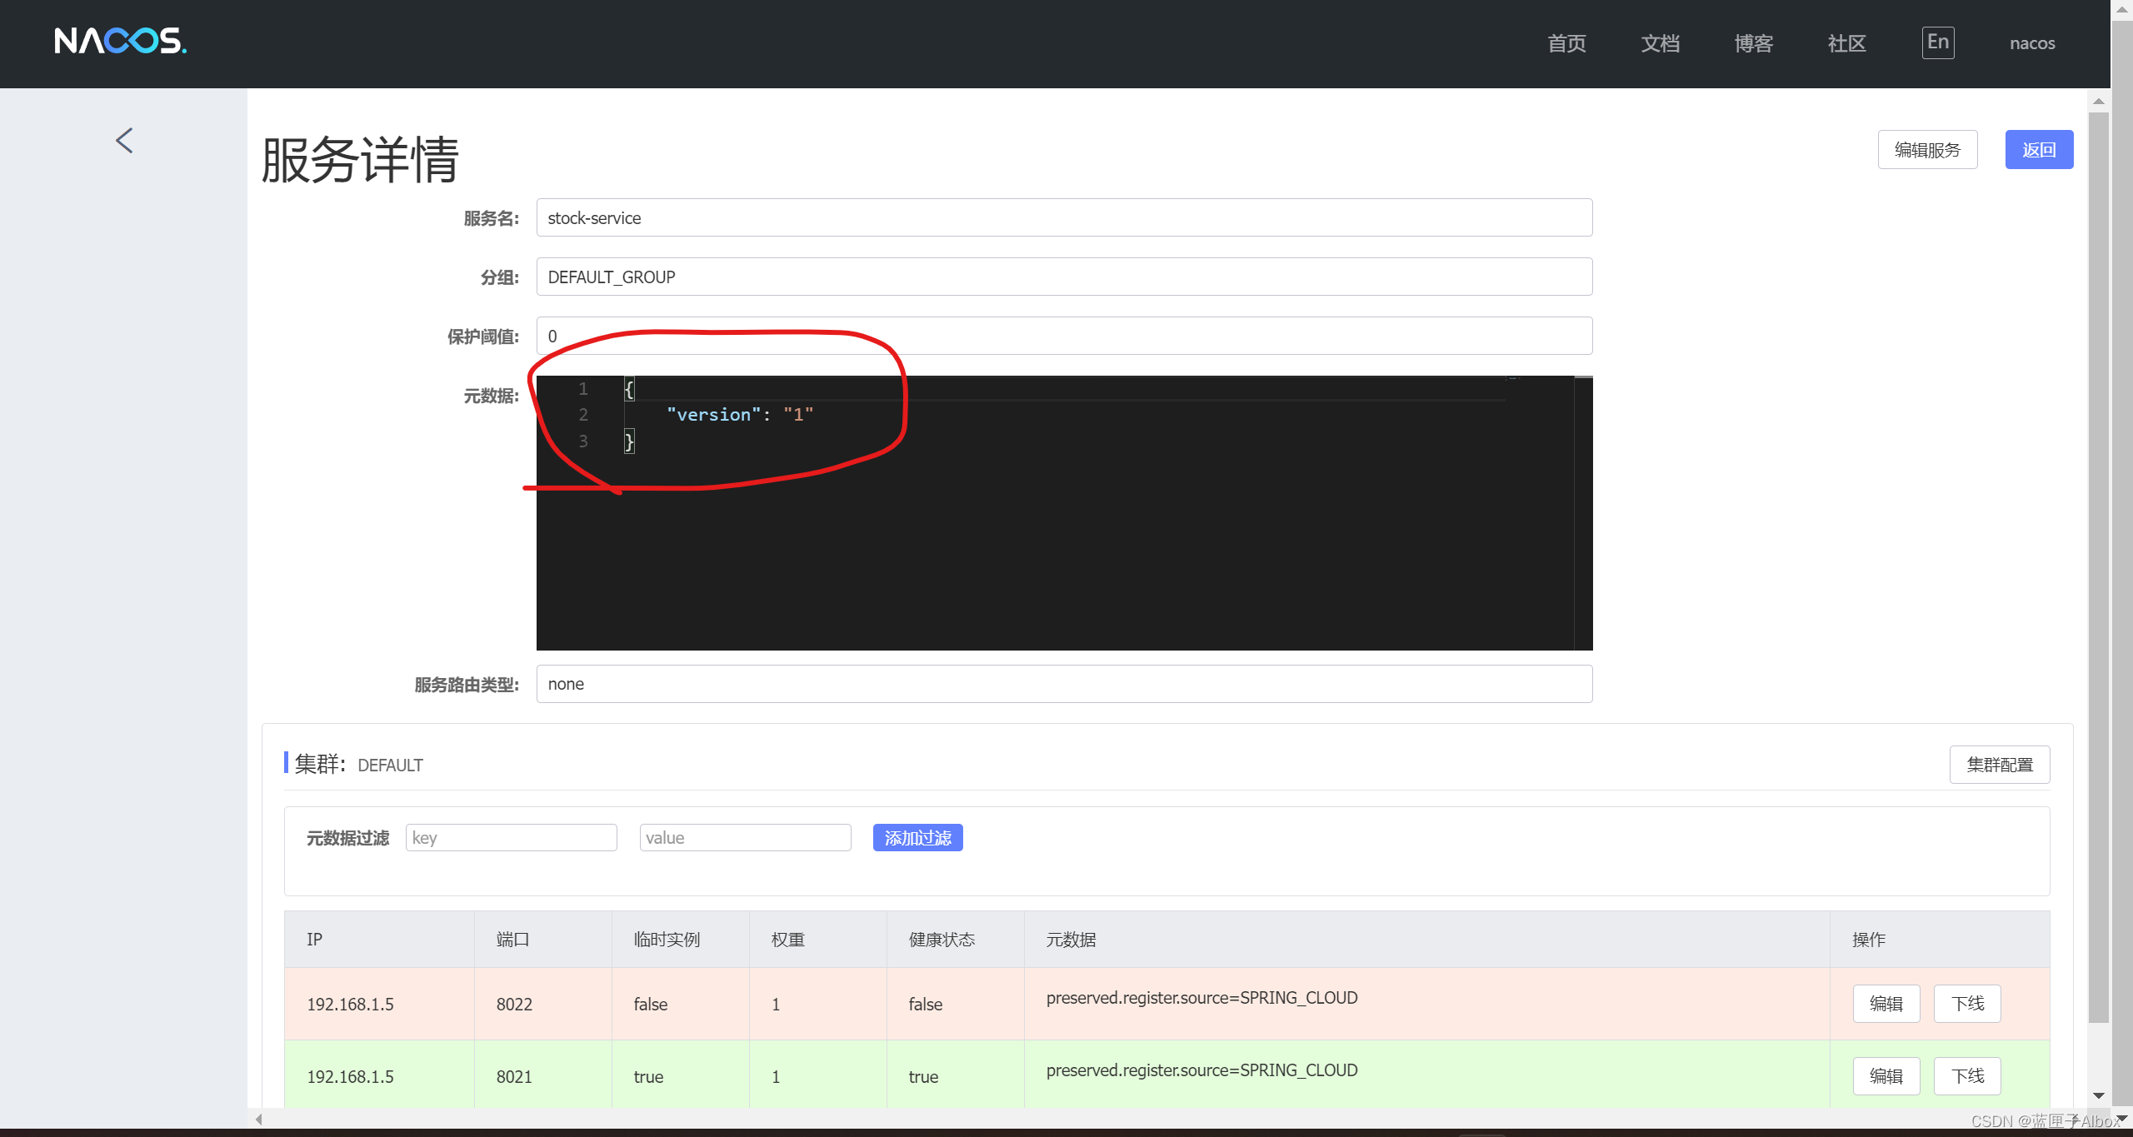2133x1137 pixels.
Task: Switch language with the En button
Action: (1938, 42)
